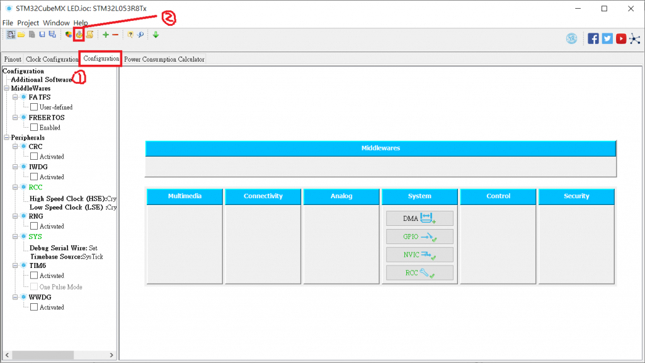Click the Connectivity category header
Image resolution: width=645 pixels, height=363 pixels.
tap(263, 196)
